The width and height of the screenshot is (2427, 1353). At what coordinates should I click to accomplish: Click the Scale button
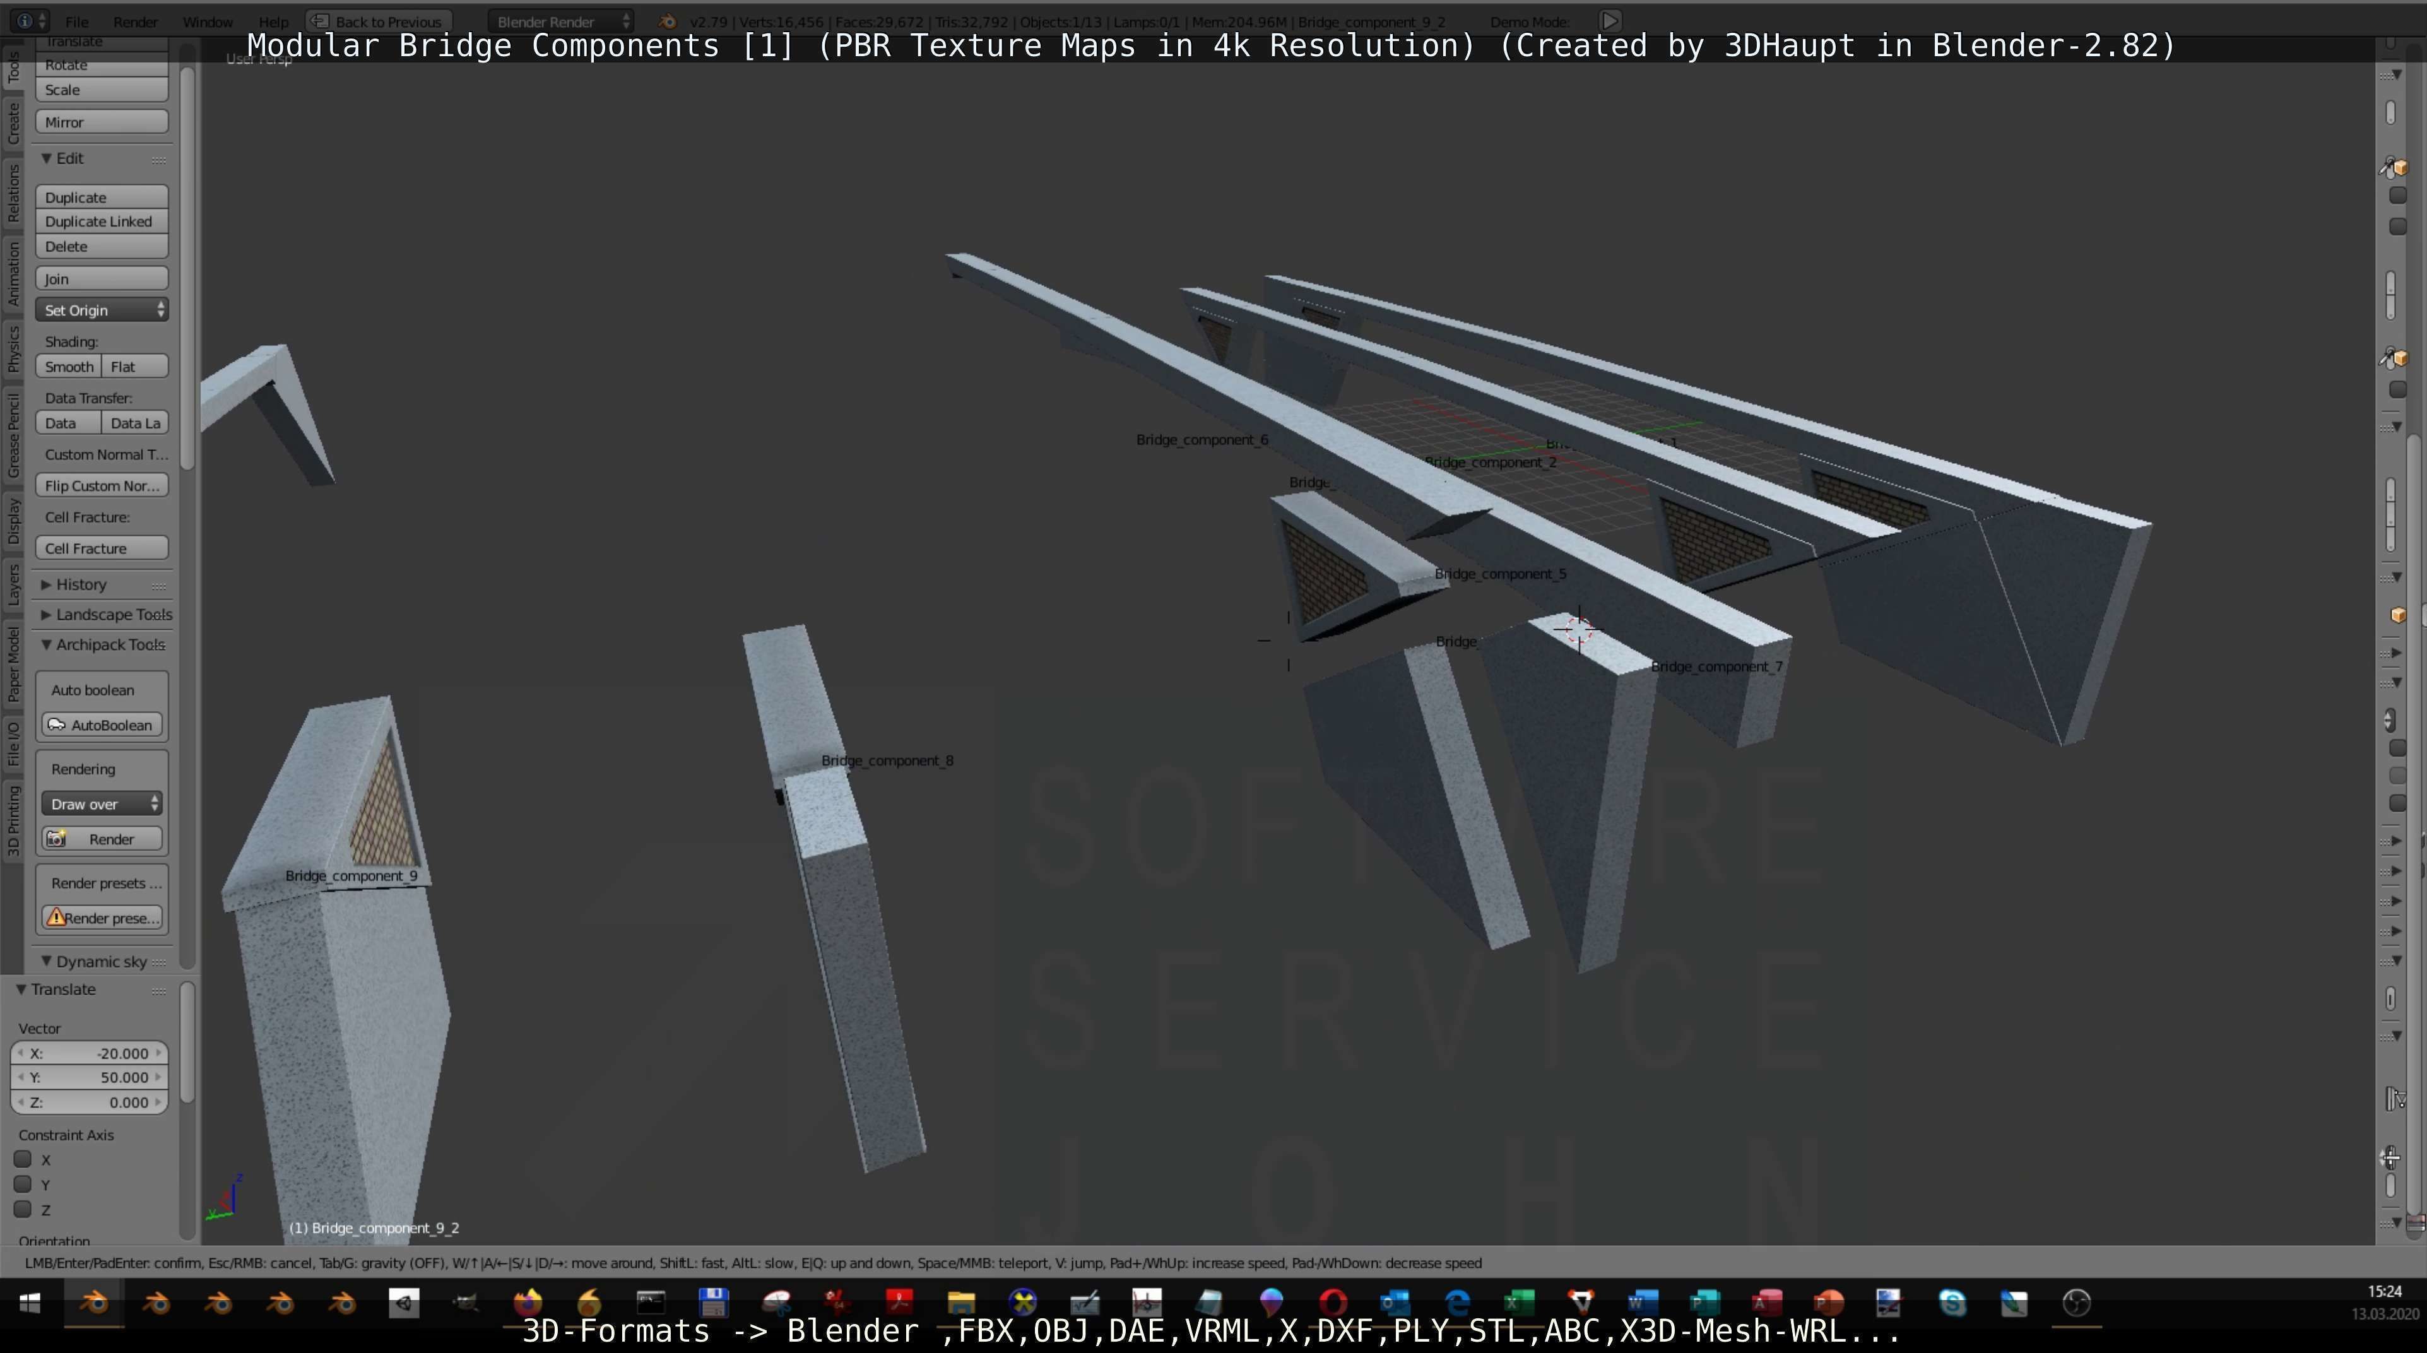(x=102, y=90)
